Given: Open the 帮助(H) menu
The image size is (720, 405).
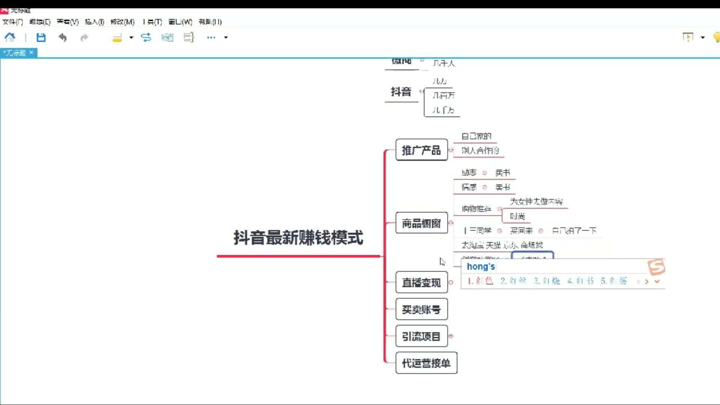Looking at the screenshot, I should click(210, 22).
